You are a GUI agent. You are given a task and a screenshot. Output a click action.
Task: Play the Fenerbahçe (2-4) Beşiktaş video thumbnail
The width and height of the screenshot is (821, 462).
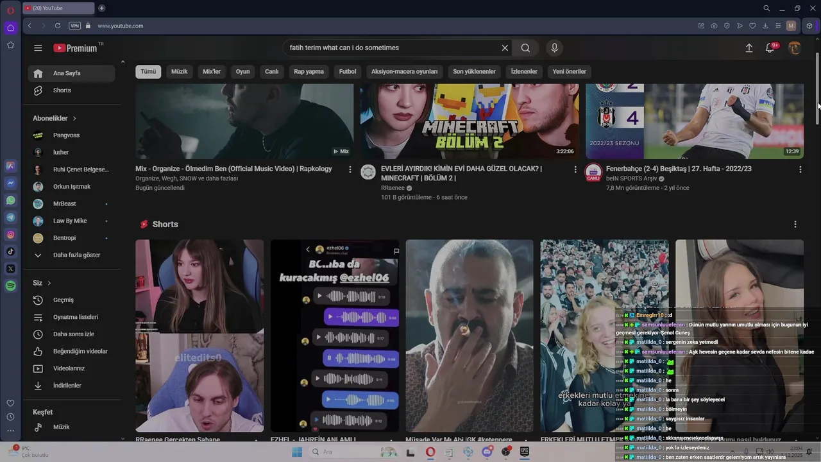point(695,121)
